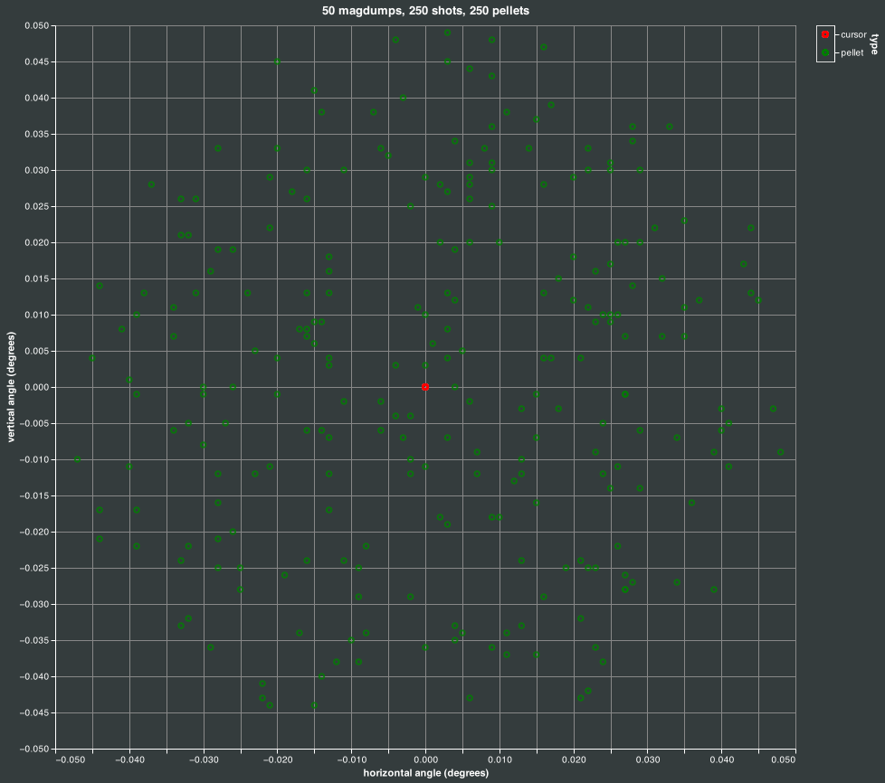Click the legend title 'type'

pos(874,44)
